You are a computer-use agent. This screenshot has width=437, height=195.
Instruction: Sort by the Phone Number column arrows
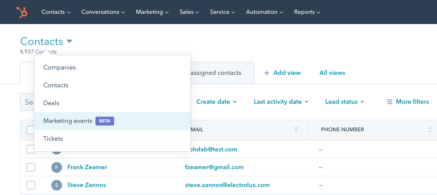429,130
